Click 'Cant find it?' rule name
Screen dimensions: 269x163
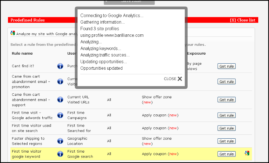23,66
